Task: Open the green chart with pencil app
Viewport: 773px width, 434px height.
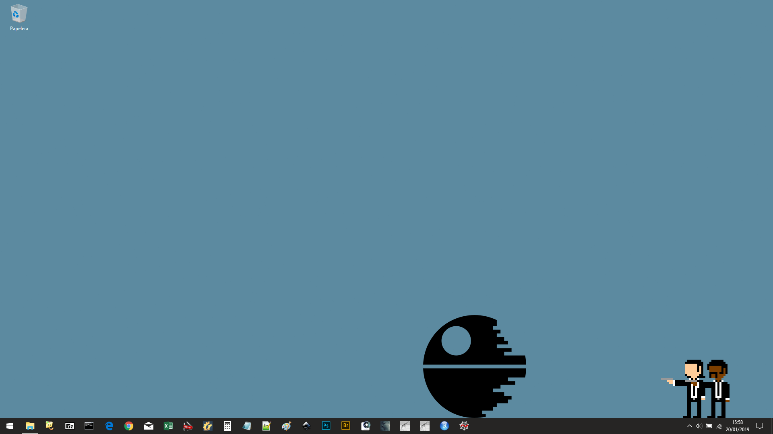Action: [x=267, y=426]
